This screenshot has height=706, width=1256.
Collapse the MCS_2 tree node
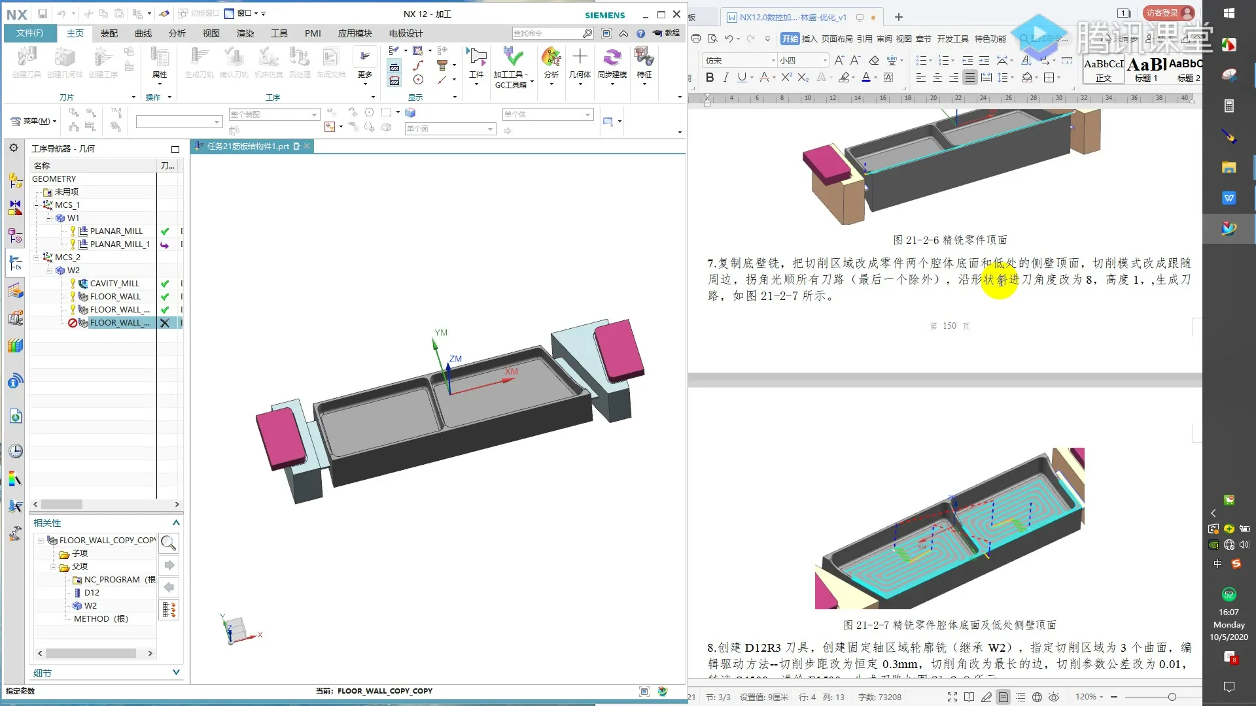(37, 258)
